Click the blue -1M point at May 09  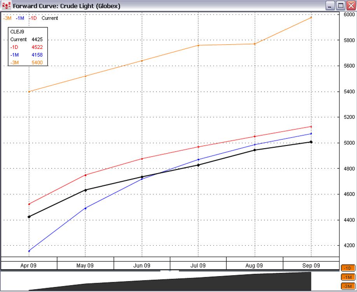86,208
